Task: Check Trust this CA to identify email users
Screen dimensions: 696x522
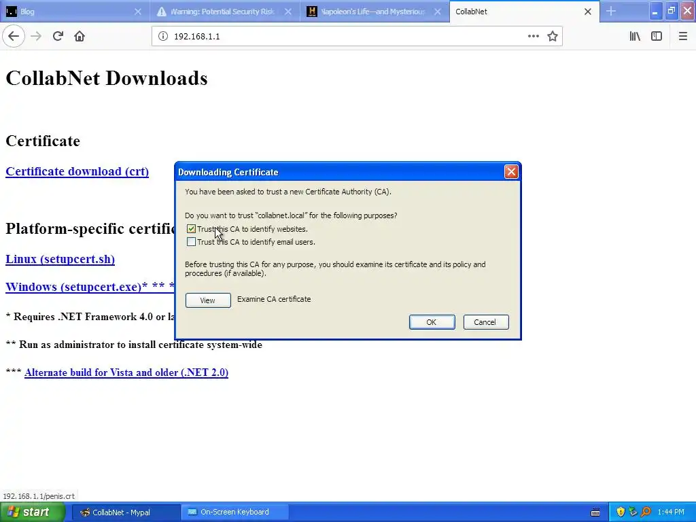Action: (191, 242)
